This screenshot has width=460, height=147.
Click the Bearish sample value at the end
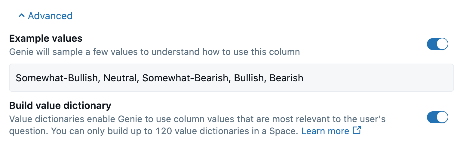[x=286, y=78]
